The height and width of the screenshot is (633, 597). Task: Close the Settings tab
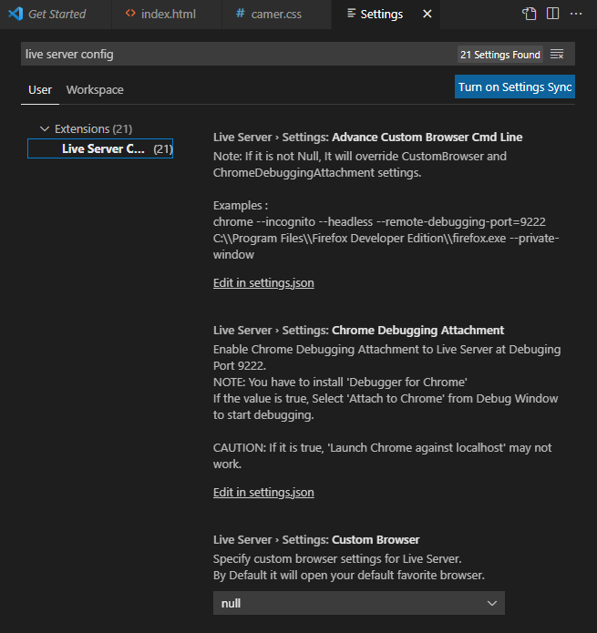coord(427,15)
